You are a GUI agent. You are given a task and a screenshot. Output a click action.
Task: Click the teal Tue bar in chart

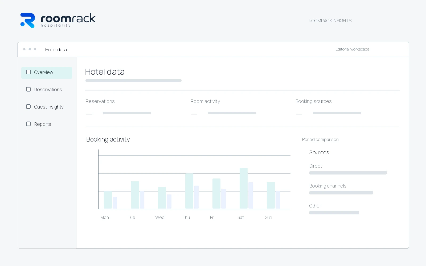[x=135, y=195]
